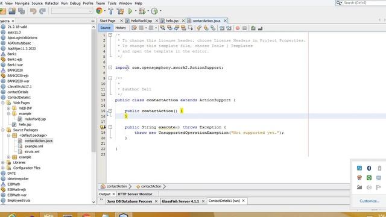Image resolution: width=386 pixels, height=217 pixels.
Task: Collapse the Javadoc fold at line 9
Action: pos(110,78)
